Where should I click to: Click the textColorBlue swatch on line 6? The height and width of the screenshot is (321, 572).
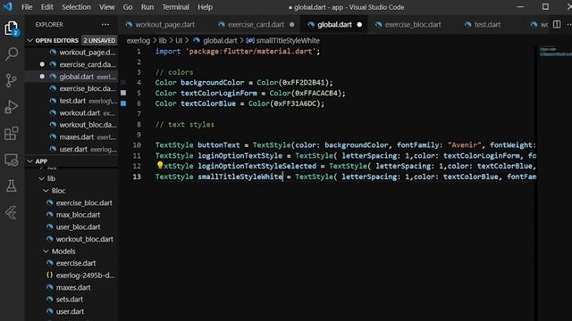pyautogui.click(x=123, y=103)
